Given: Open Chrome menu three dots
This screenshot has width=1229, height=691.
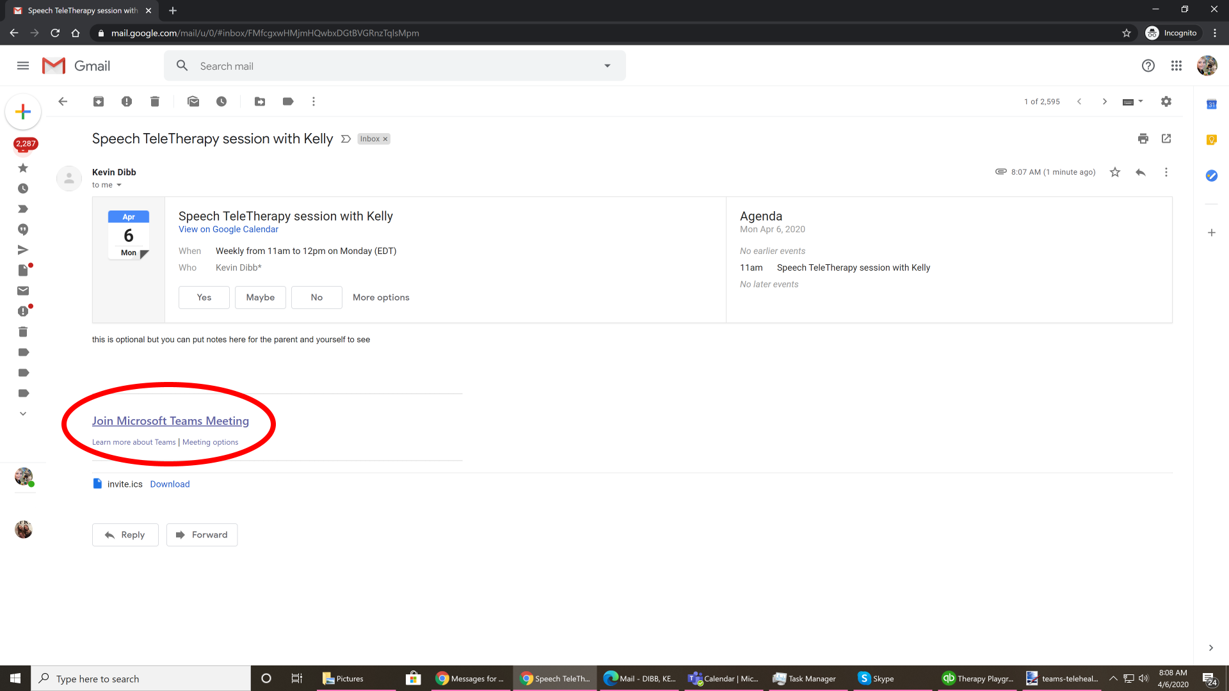Looking at the screenshot, I should (x=1215, y=33).
